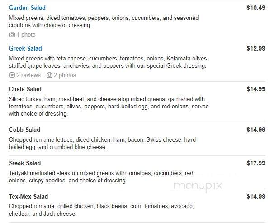Screen dimensions: 279x223
Task: Select the Steak Salad item title
Action: [25, 163]
